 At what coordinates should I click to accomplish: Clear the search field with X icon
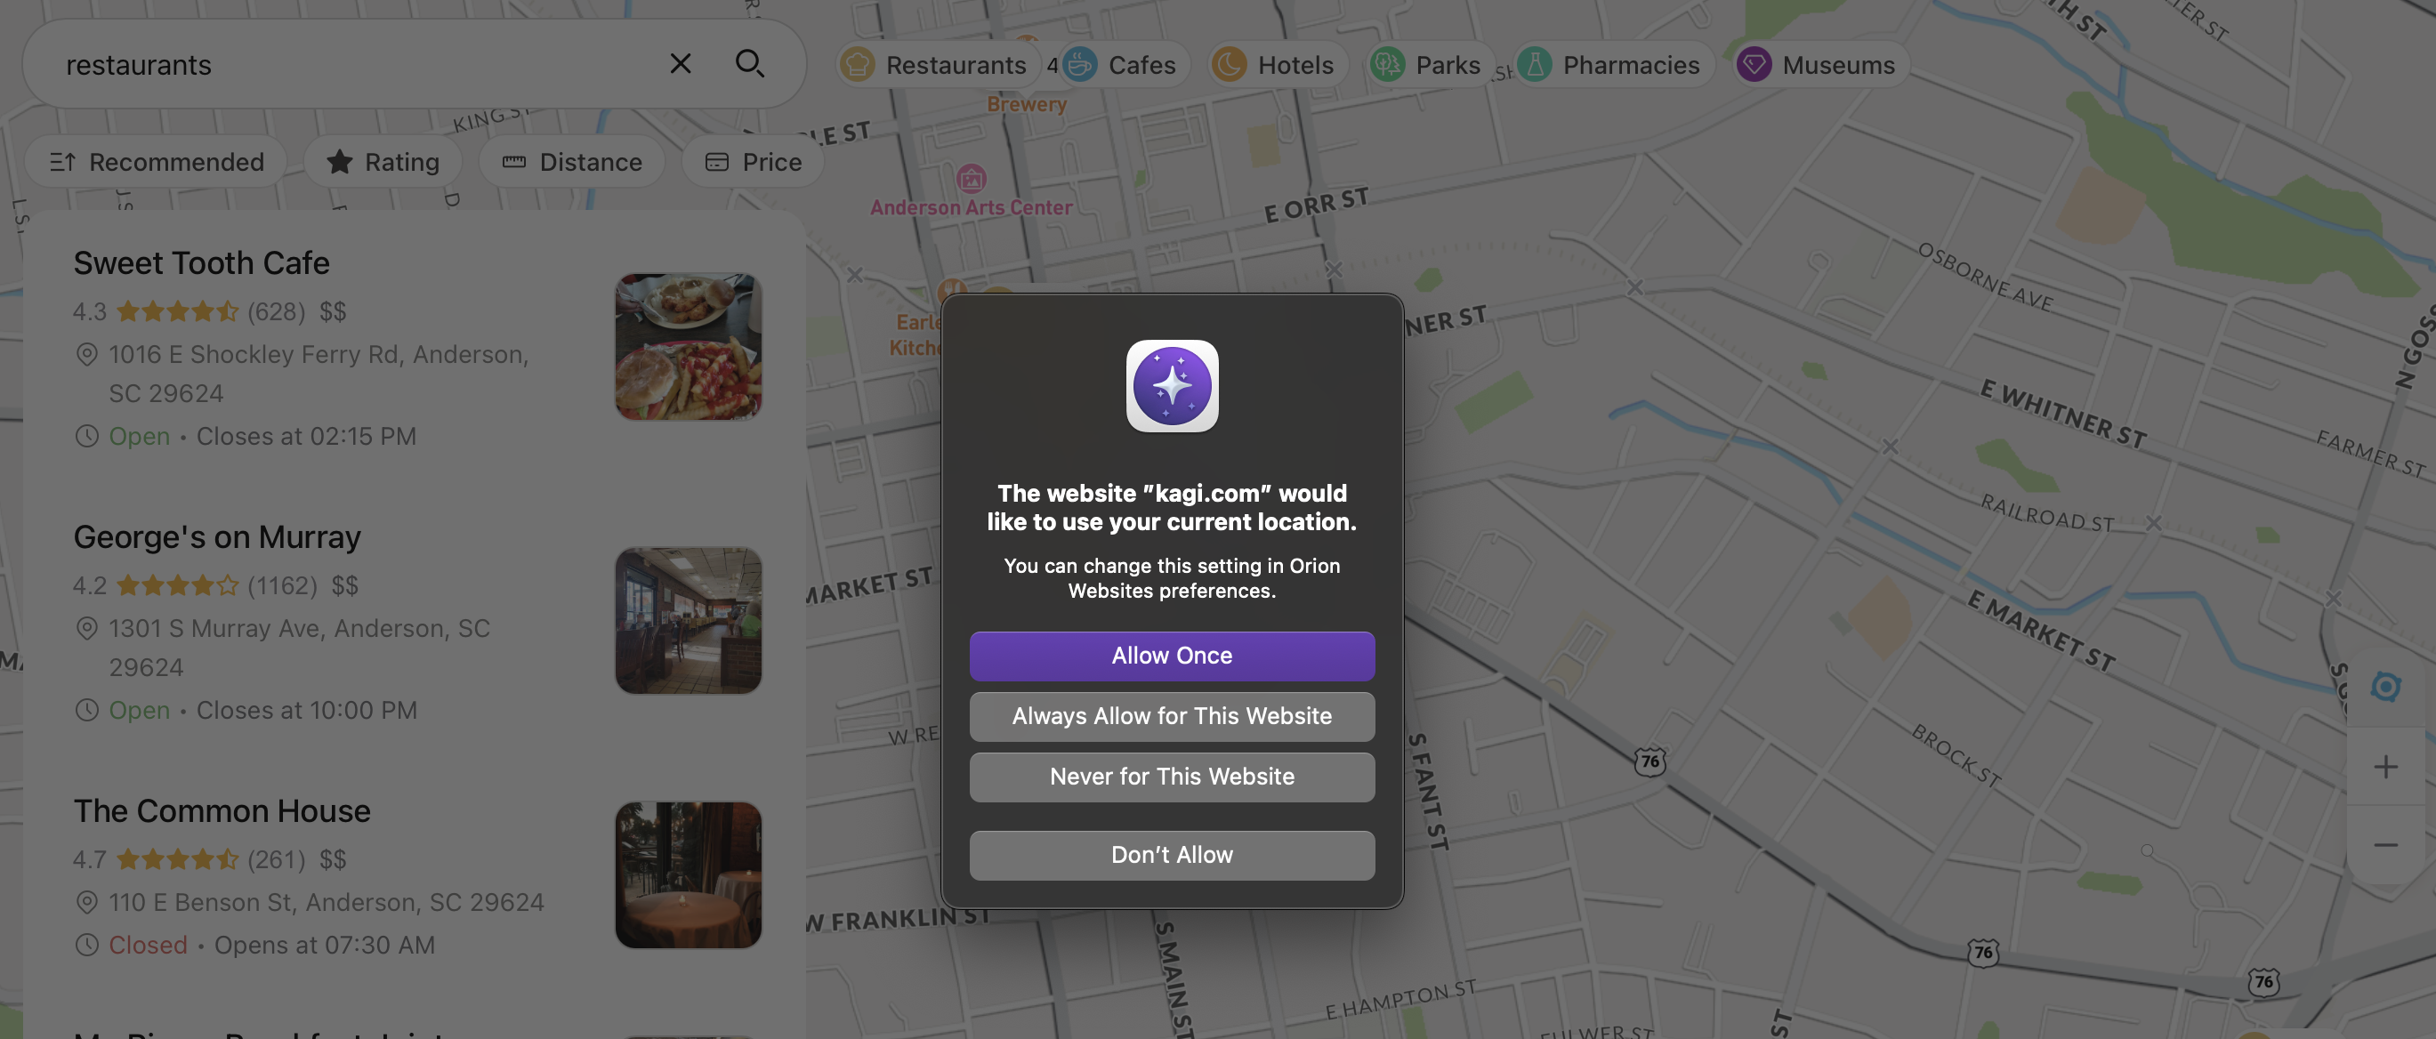pyautogui.click(x=680, y=63)
